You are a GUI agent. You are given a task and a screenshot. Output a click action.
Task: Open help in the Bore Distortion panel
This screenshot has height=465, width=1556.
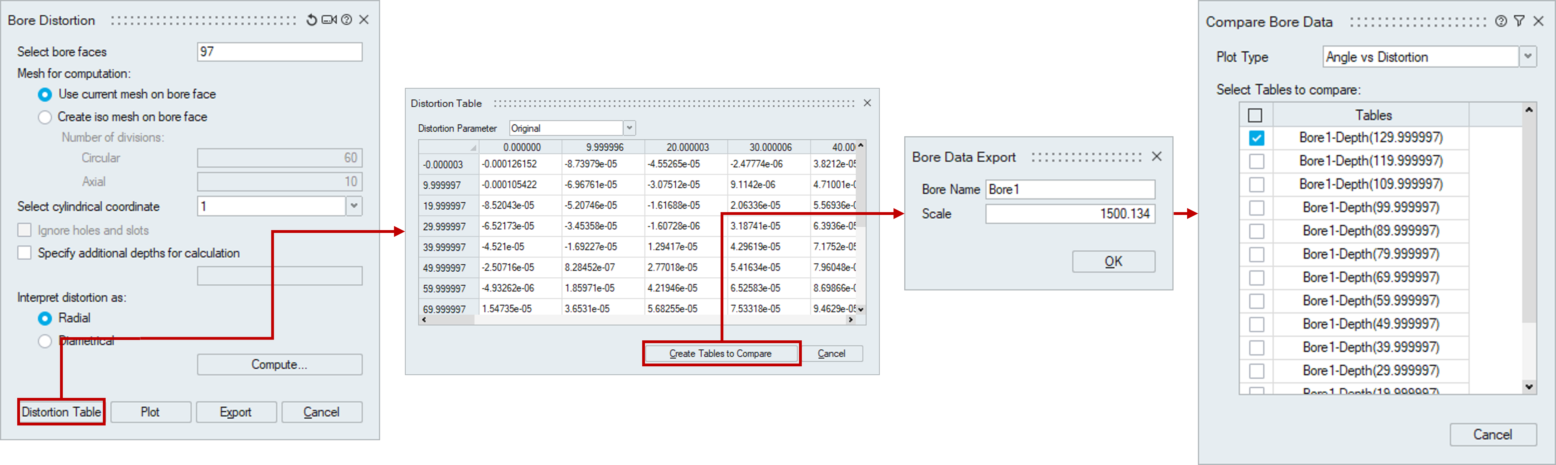347,20
